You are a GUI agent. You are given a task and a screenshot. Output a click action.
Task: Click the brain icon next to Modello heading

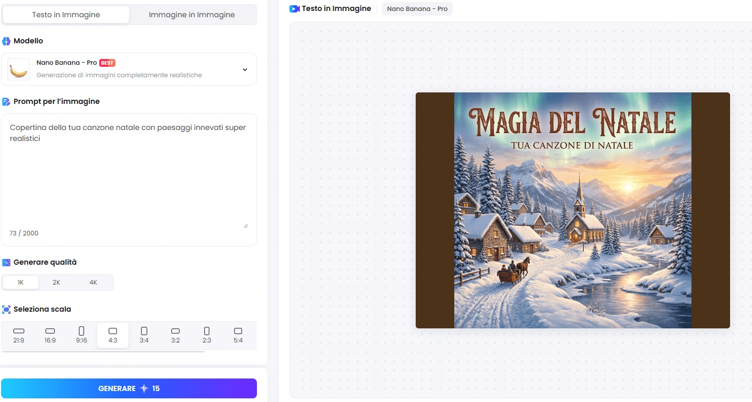[6, 41]
